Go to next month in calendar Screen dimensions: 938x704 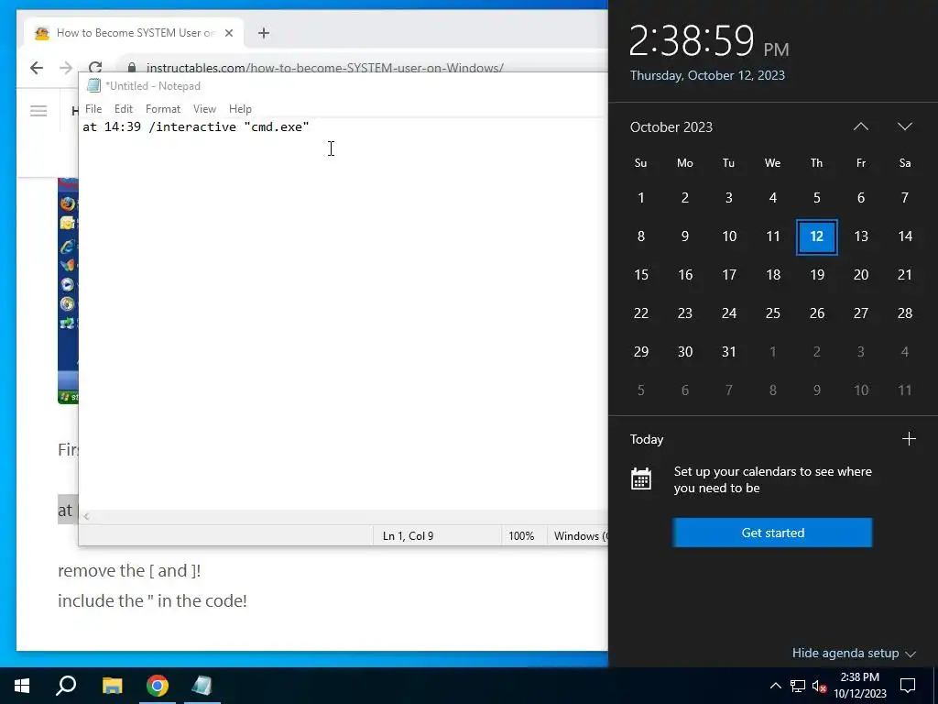pos(904,126)
